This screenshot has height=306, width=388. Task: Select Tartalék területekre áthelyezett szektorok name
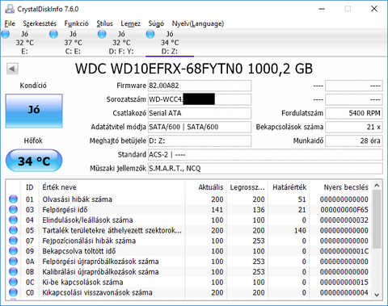[x=112, y=230]
